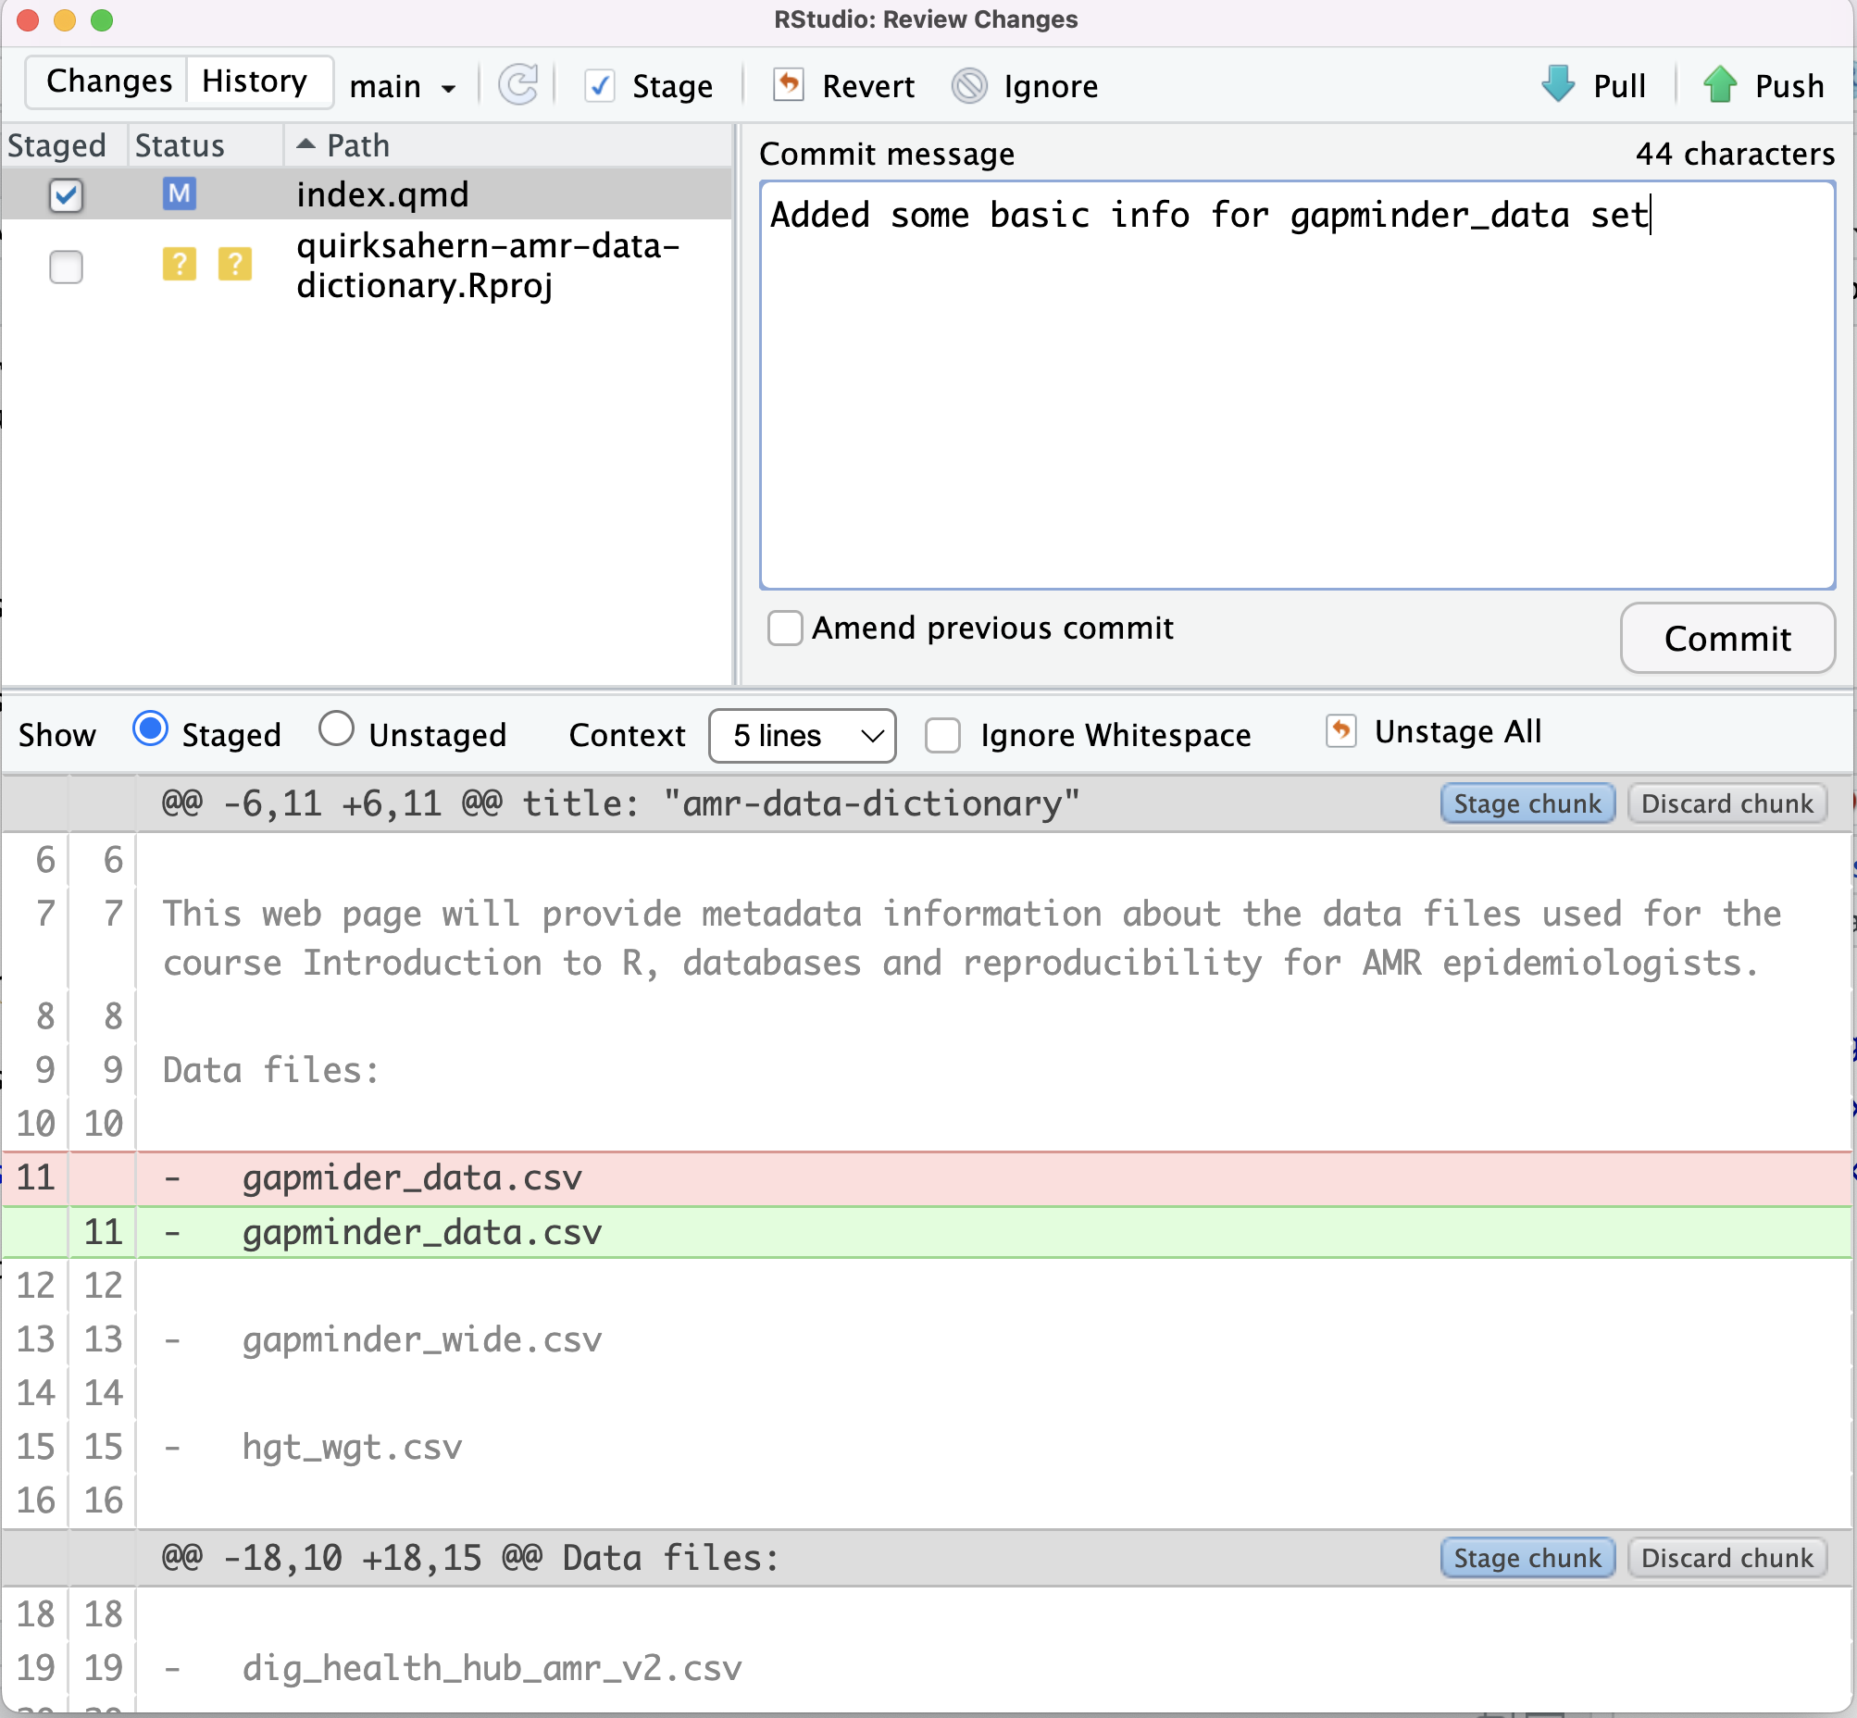
Task: Select the Staged radio button
Action: [151, 729]
